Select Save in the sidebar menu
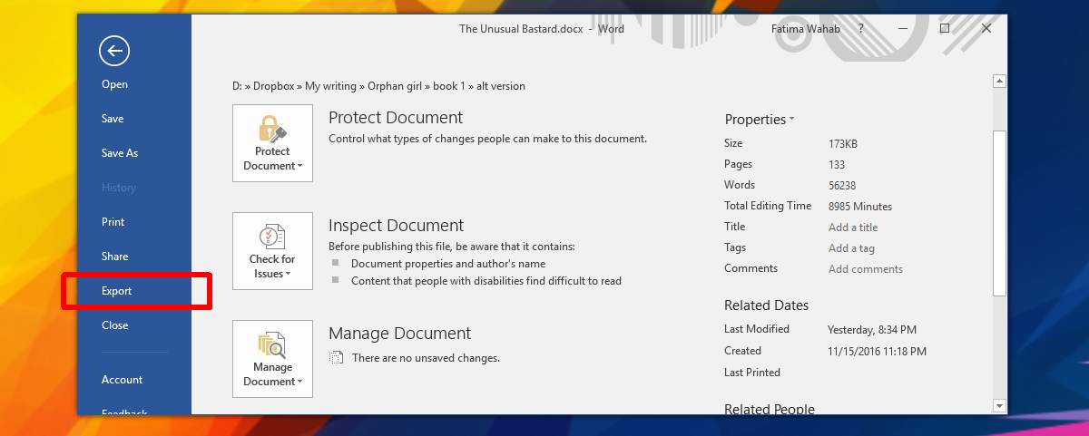1089x436 pixels. pyautogui.click(x=113, y=119)
